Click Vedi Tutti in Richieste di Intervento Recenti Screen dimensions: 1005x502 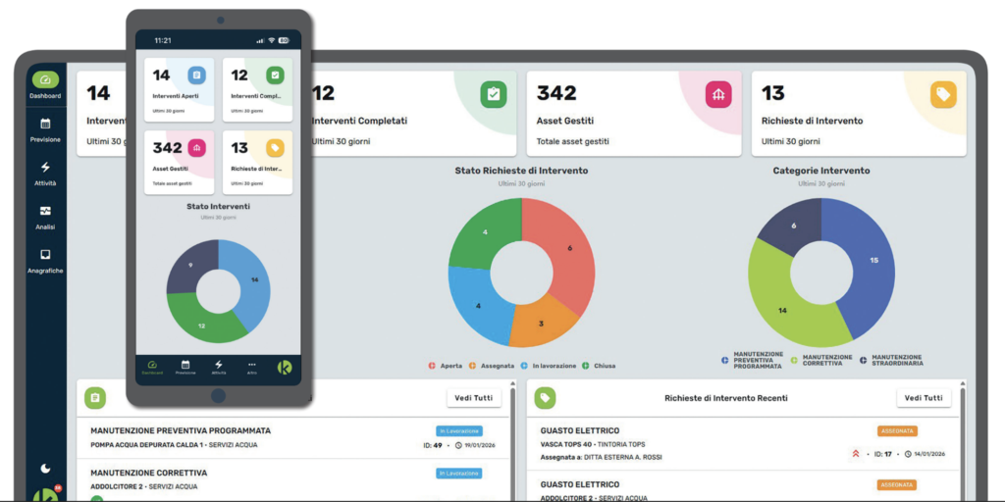[924, 398]
